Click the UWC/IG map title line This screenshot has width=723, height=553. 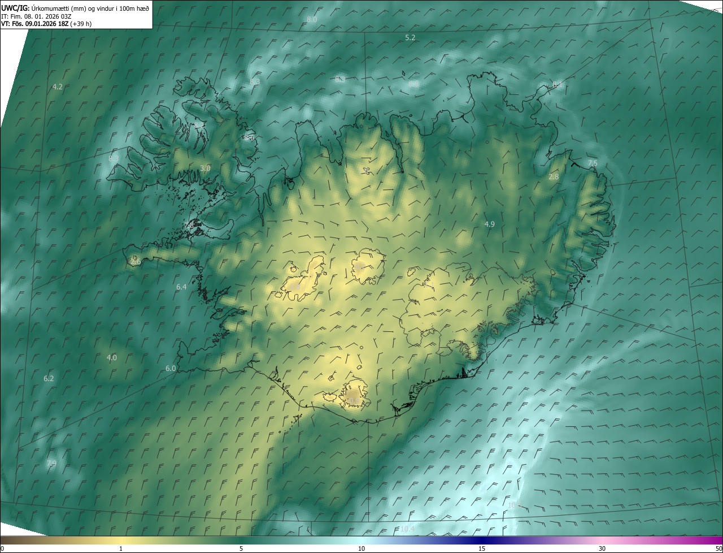point(75,8)
